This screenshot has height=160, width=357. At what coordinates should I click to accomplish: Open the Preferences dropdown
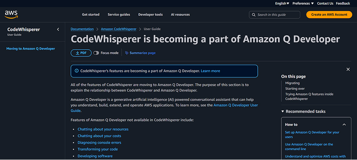click(x=303, y=3)
